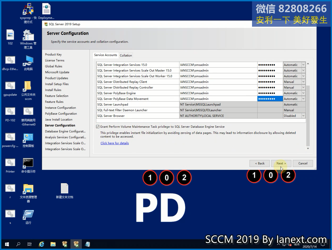Switch to the Collation tab
The image size is (332, 250).
click(x=126, y=55)
